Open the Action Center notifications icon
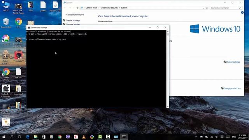Screen dimensions: 249x140 pyautogui.click(x=222, y=137)
